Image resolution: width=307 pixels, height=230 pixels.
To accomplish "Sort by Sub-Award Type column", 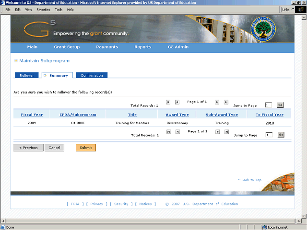I will [x=222, y=115].
